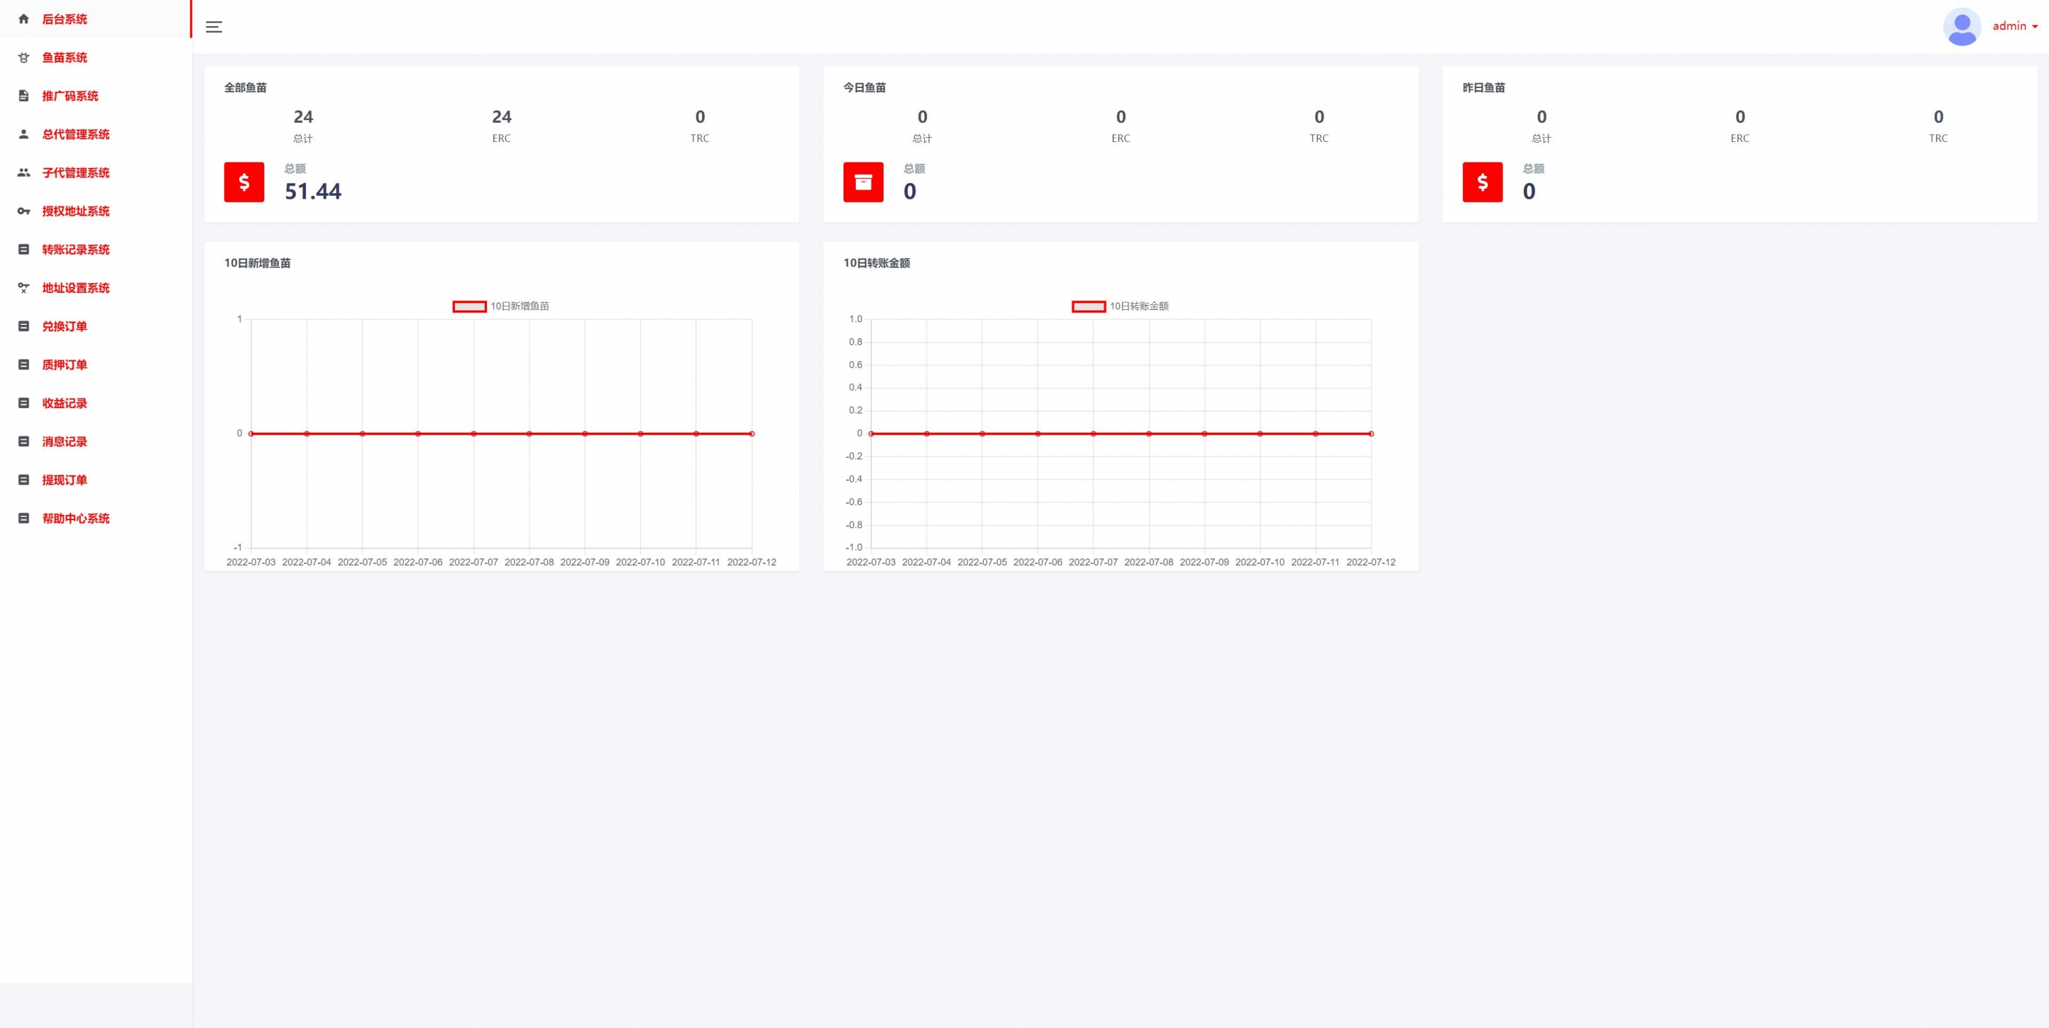The image size is (2049, 1028).
Task: Open the 兑换订单 menu item
Action: (x=64, y=327)
